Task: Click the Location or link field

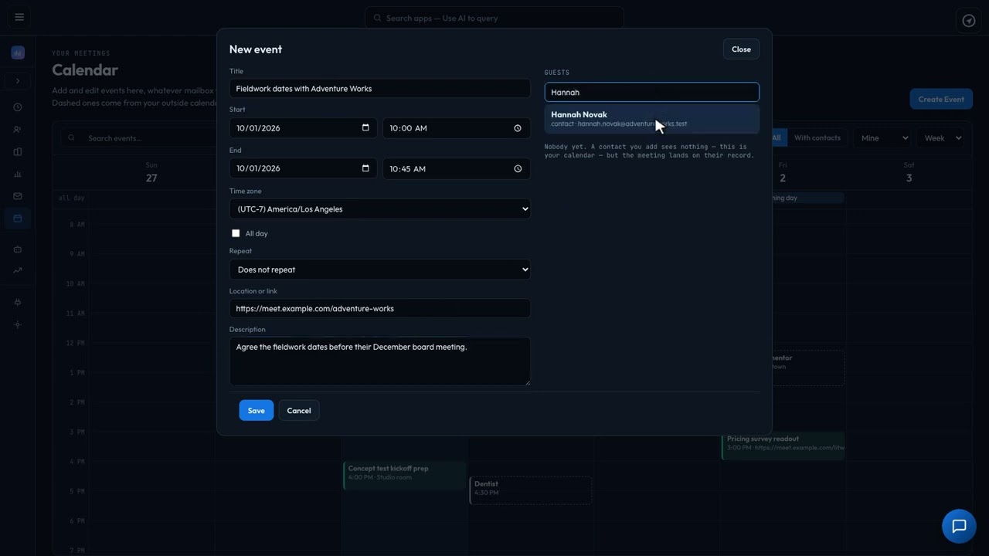Action: pyautogui.click(x=380, y=308)
